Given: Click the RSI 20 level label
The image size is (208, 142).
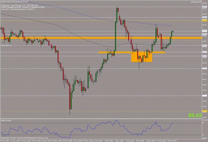Looking at the screenshot, I should point(203,135).
